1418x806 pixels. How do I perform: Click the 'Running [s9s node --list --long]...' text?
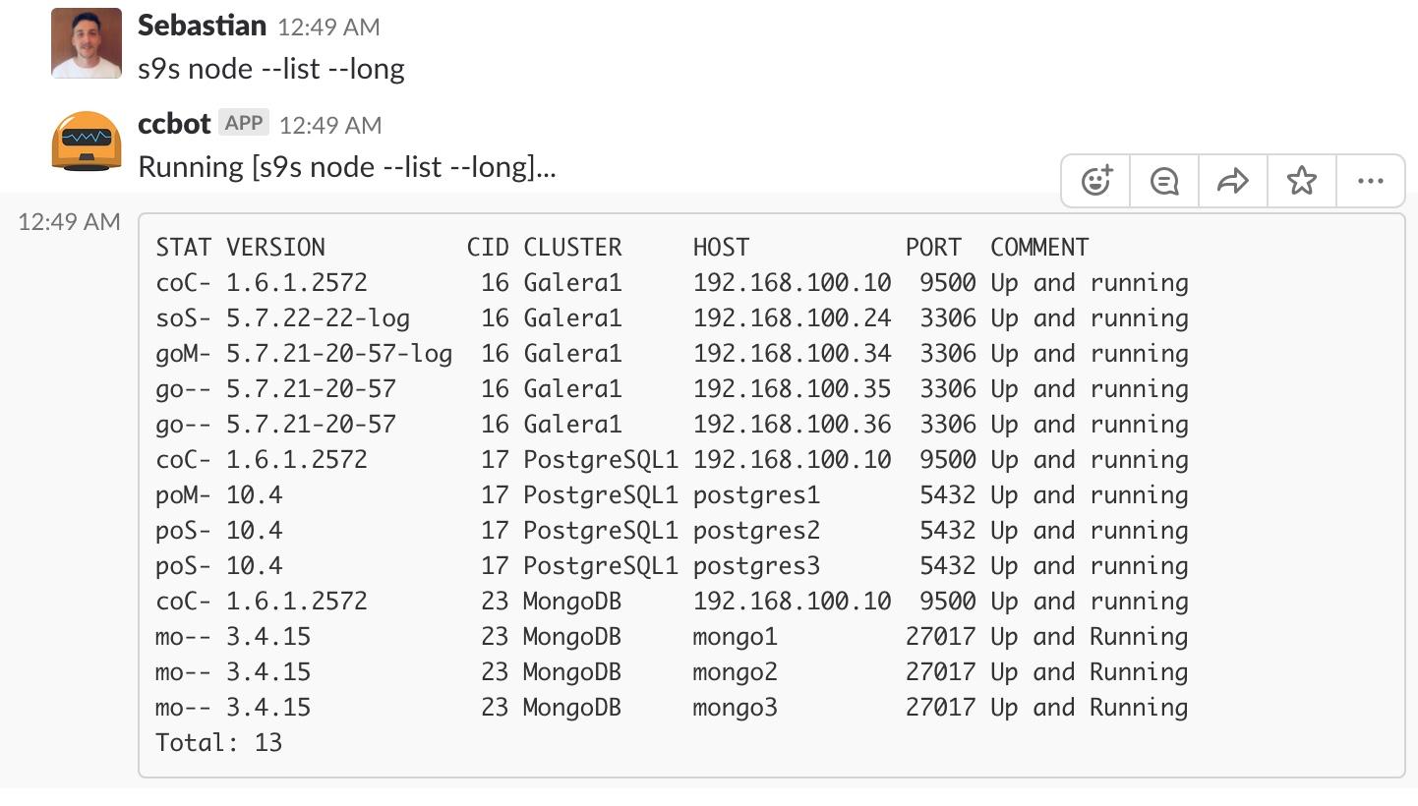(x=347, y=167)
